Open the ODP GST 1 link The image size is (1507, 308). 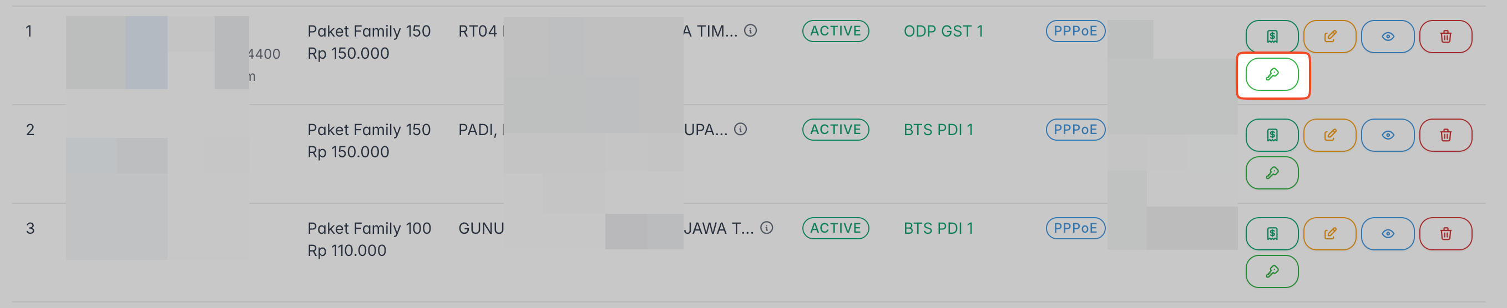pyautogui.click(x=943, y=31)
